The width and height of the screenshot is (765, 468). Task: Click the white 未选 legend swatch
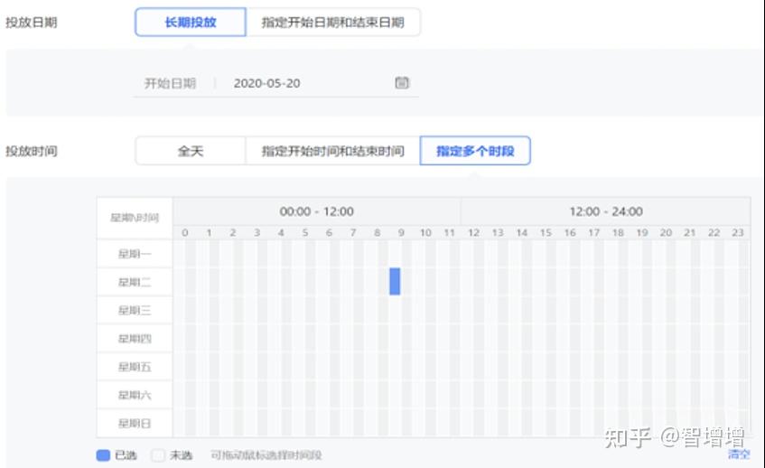coord(158,455)
